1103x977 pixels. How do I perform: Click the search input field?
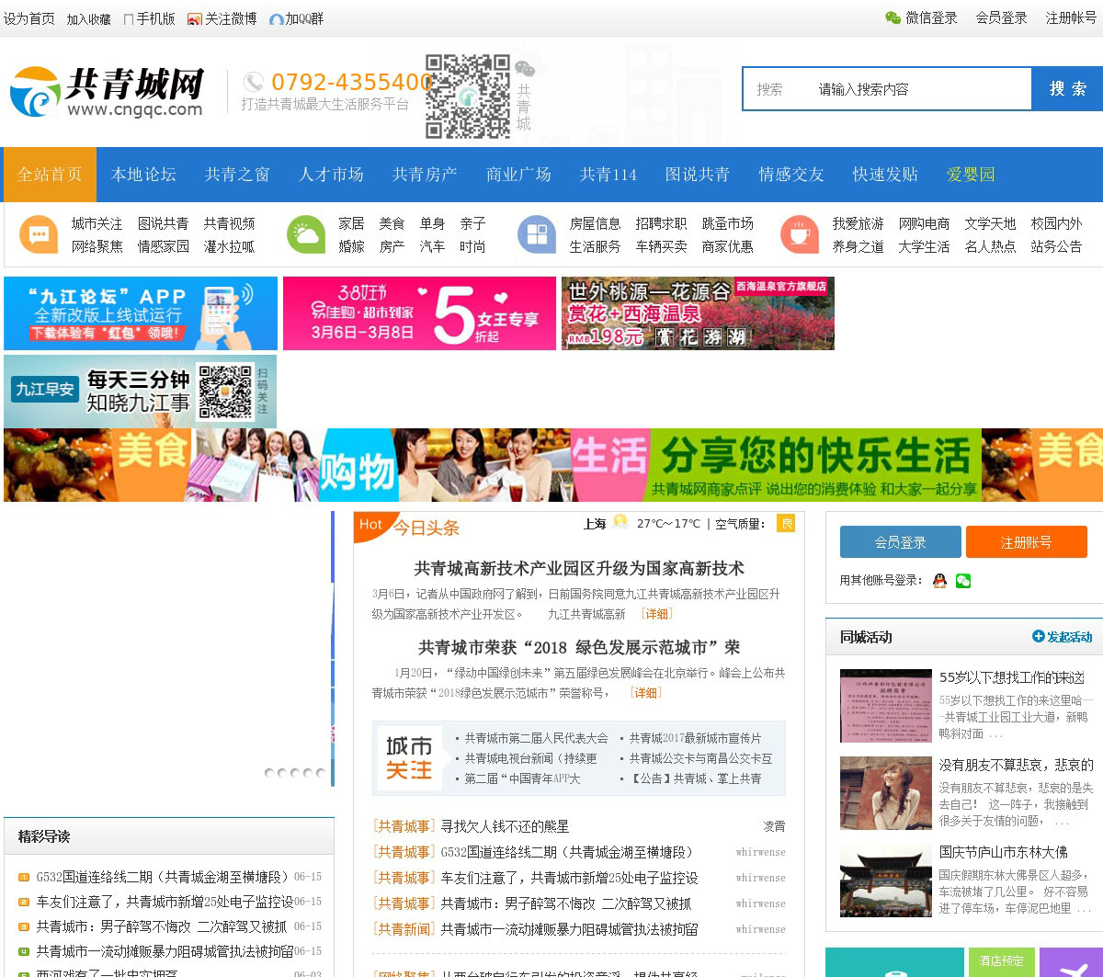coord(919,89)
